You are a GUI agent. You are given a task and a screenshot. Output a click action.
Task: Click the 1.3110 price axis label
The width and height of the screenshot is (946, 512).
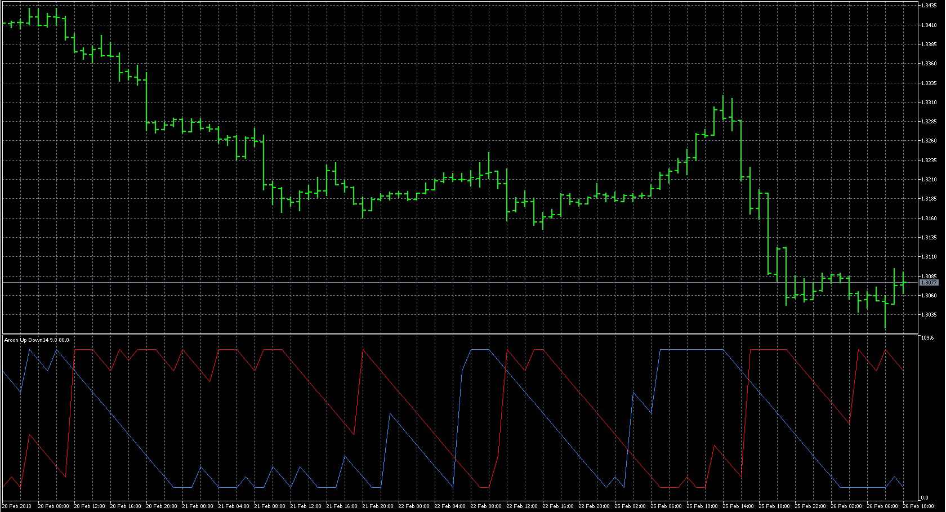pyautogui.click(x=929, y=257)
